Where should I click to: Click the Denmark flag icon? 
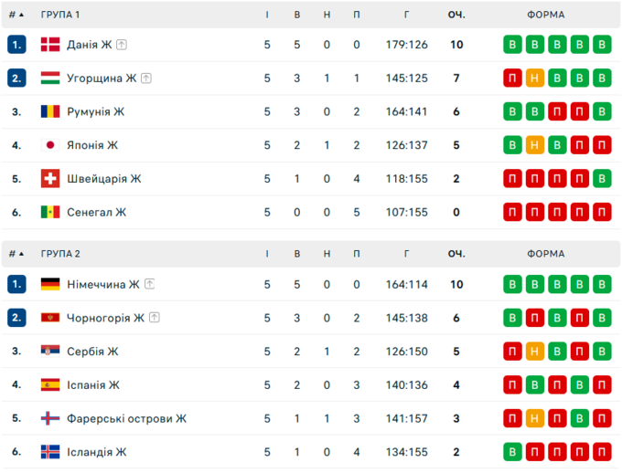click(x=50, y=45)
